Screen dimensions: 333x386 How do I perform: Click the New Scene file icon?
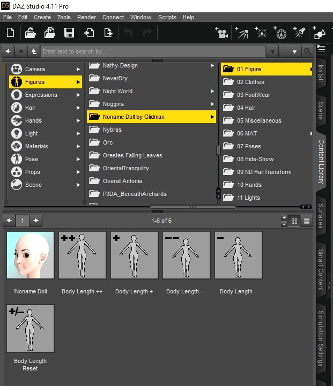point(10,33)
